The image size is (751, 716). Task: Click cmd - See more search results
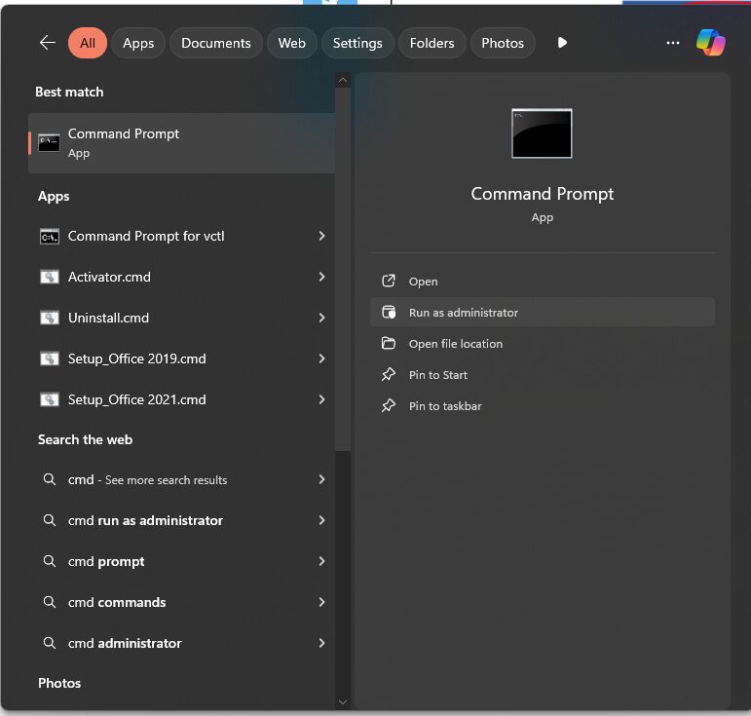[x=181, y=479]
